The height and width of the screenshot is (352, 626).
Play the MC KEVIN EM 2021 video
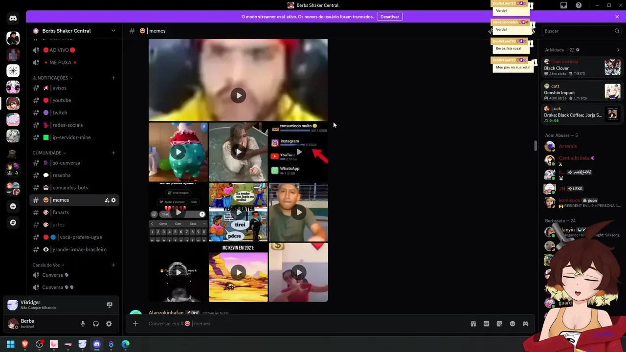pyautogui.click(x=238, y=272)
